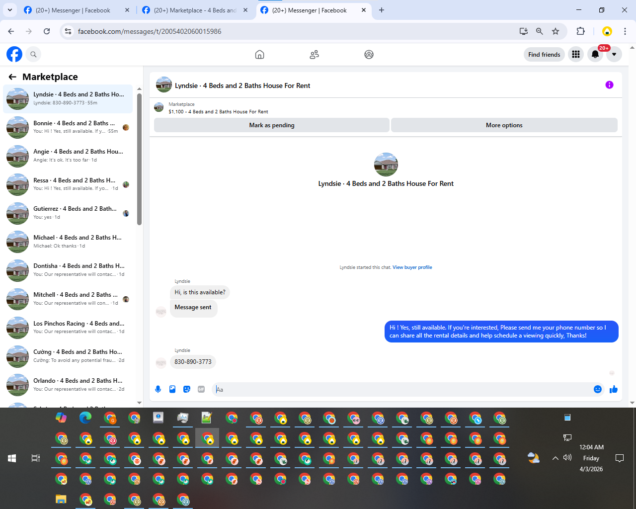The height and width of the screenshot is (509, 636).
Task: Open the Windows notification center
Action: [620, 458]
